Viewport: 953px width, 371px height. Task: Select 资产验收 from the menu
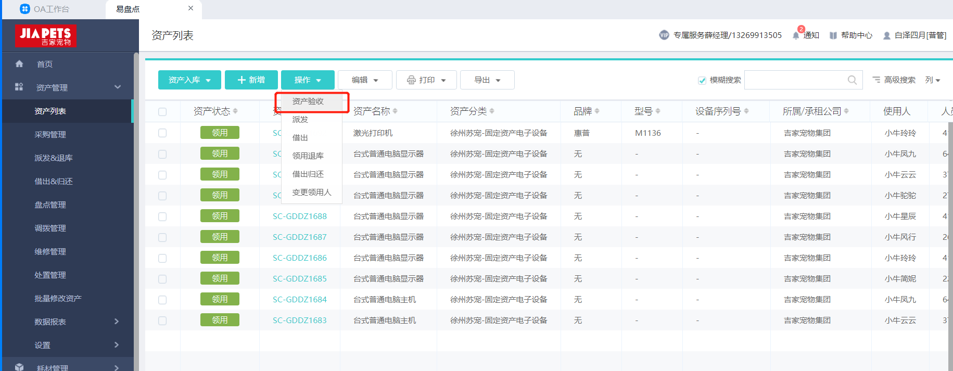click(311, 101)
